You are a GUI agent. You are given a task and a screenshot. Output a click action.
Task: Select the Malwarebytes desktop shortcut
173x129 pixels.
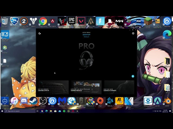click(x=62, y=102)
